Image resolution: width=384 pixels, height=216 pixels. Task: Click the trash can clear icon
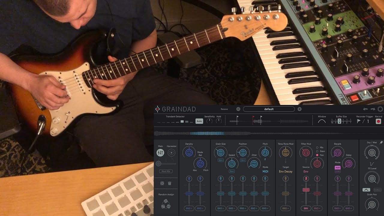[169, 183]
